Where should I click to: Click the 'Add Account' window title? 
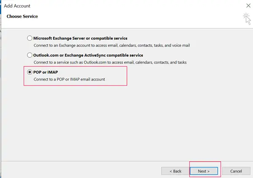coord(17,6)
